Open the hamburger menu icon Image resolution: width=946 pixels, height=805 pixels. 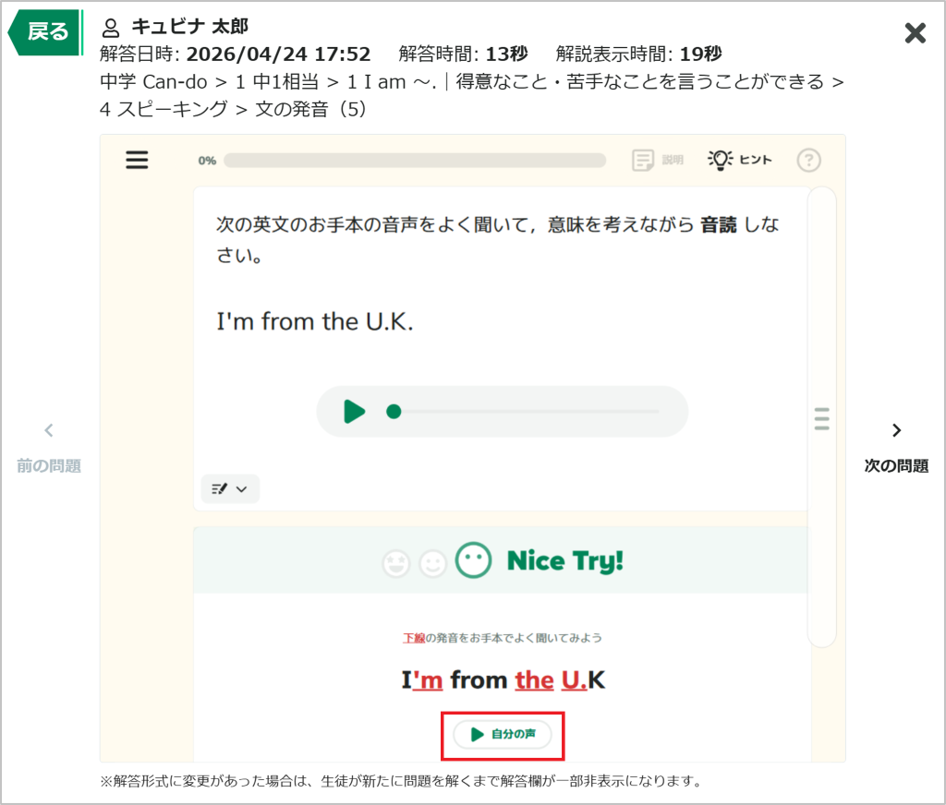137,160
